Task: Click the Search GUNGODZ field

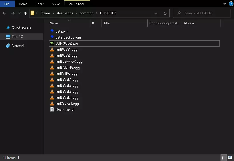Action: point(202,13)
